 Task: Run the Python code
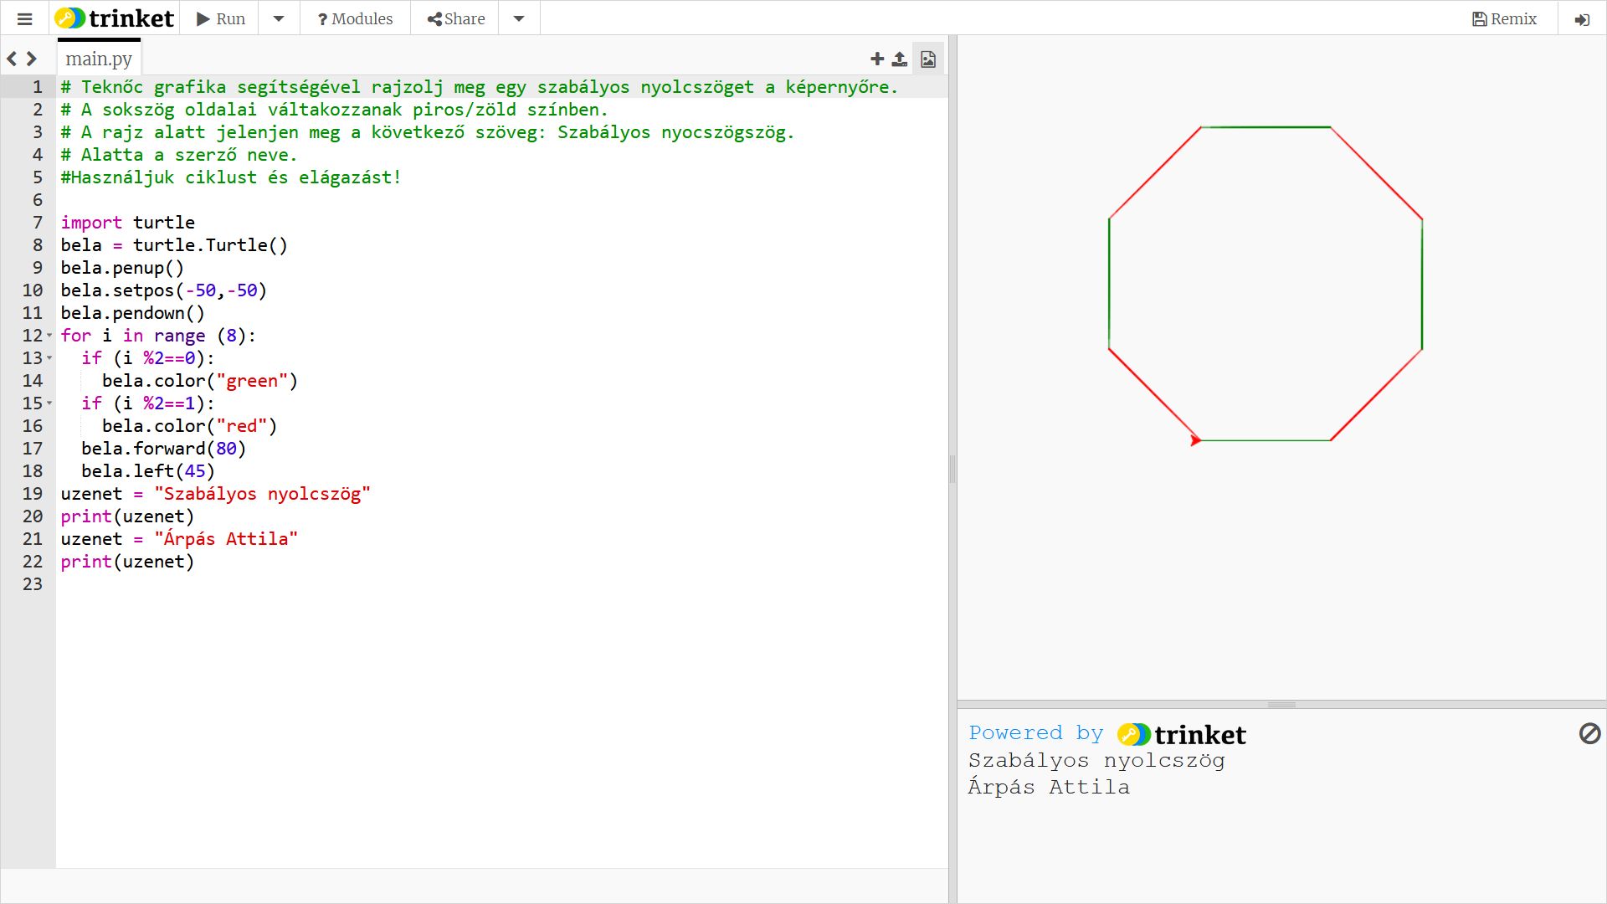pyautogui.click(x=221, y=18)
